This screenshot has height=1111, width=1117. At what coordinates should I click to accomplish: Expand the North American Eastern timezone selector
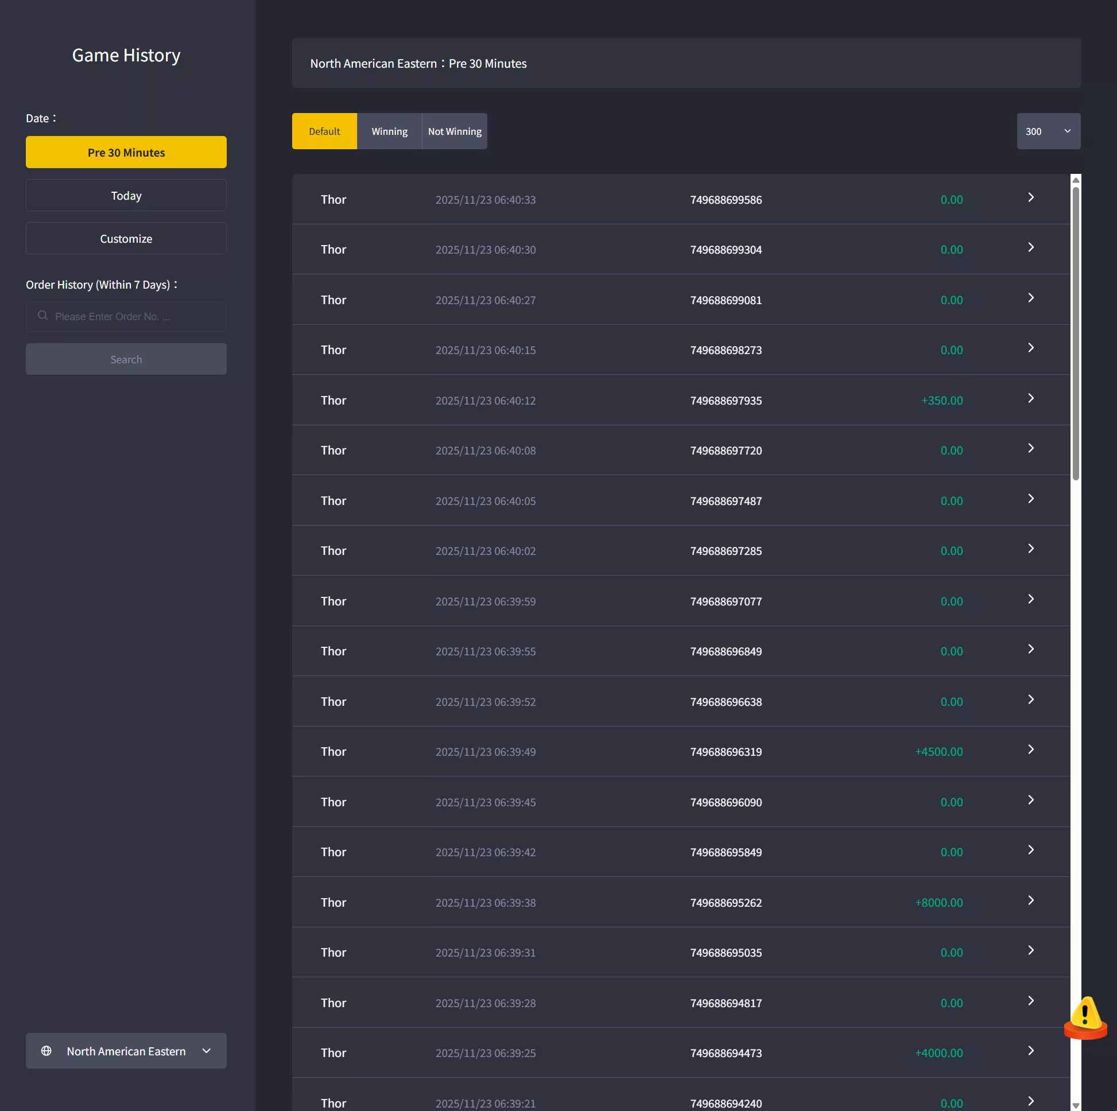126,1051
